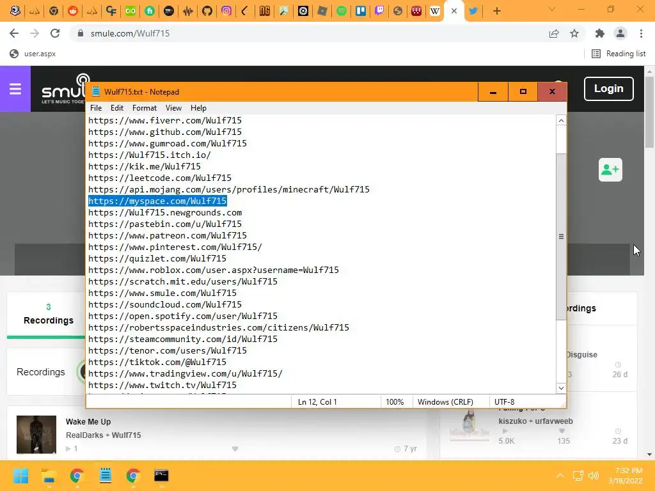Open the Chrome three-dot menu
The width and height of the screenshot is (655, 491).
[x=641, y=33]
